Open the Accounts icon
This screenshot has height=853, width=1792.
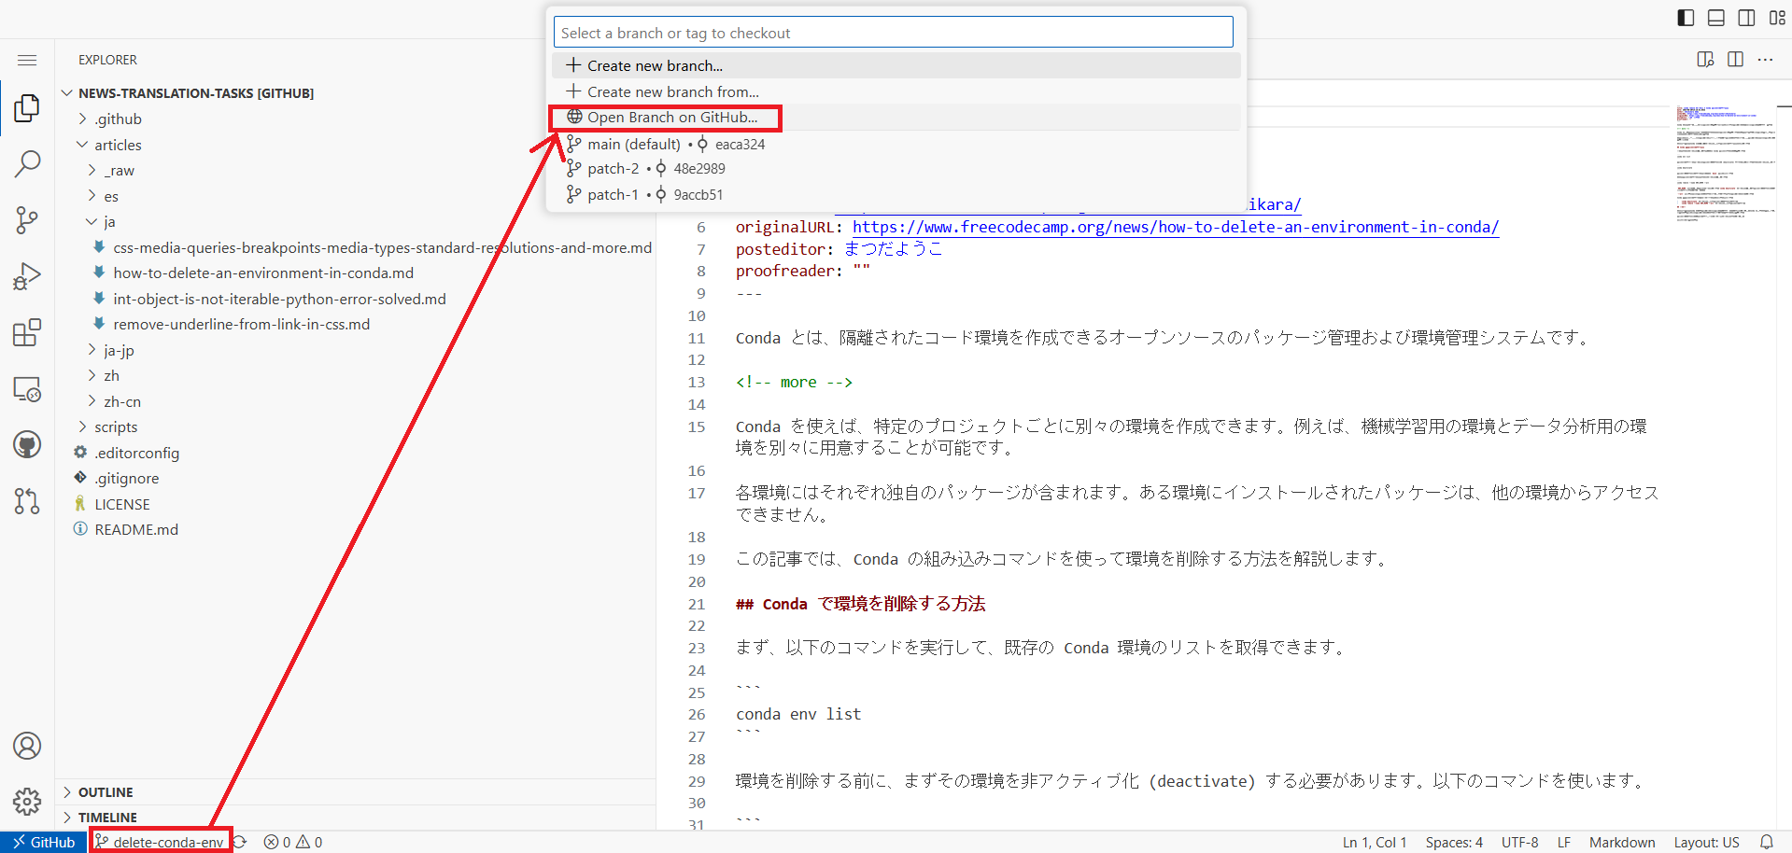27,746
